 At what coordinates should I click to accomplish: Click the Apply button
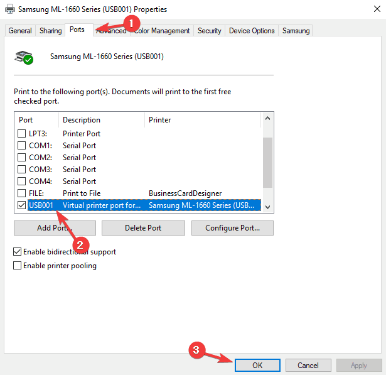coord(359,365)
